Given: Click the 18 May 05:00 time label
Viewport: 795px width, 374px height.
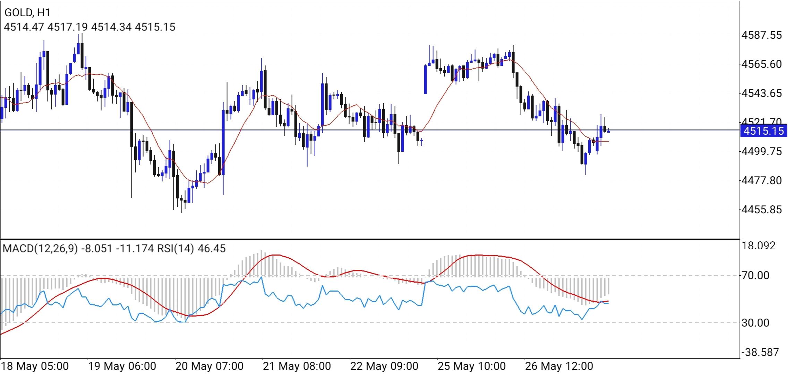Looking at the screenshot, I should click(35, 366).
